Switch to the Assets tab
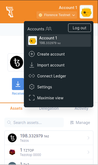This screenshot has height=165, width=98. pyautogui.click(x=16, y=108)
